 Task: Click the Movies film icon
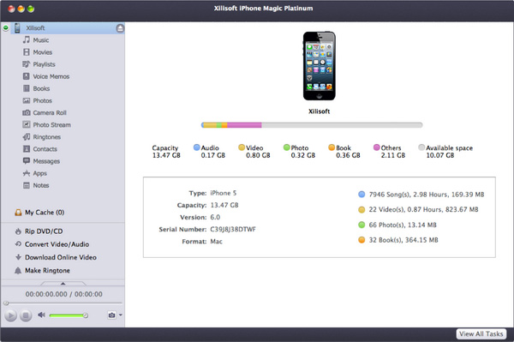[27, 52]
